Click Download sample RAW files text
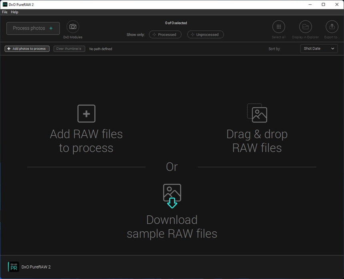Image resolution: width=344 pixels, height=279 pixels. click(x=172, y=227)
